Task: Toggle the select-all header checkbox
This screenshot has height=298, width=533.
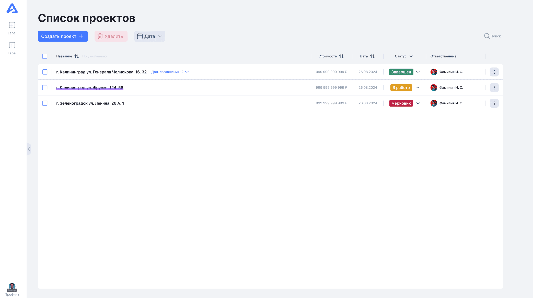Action: click(x=45, y=56)
